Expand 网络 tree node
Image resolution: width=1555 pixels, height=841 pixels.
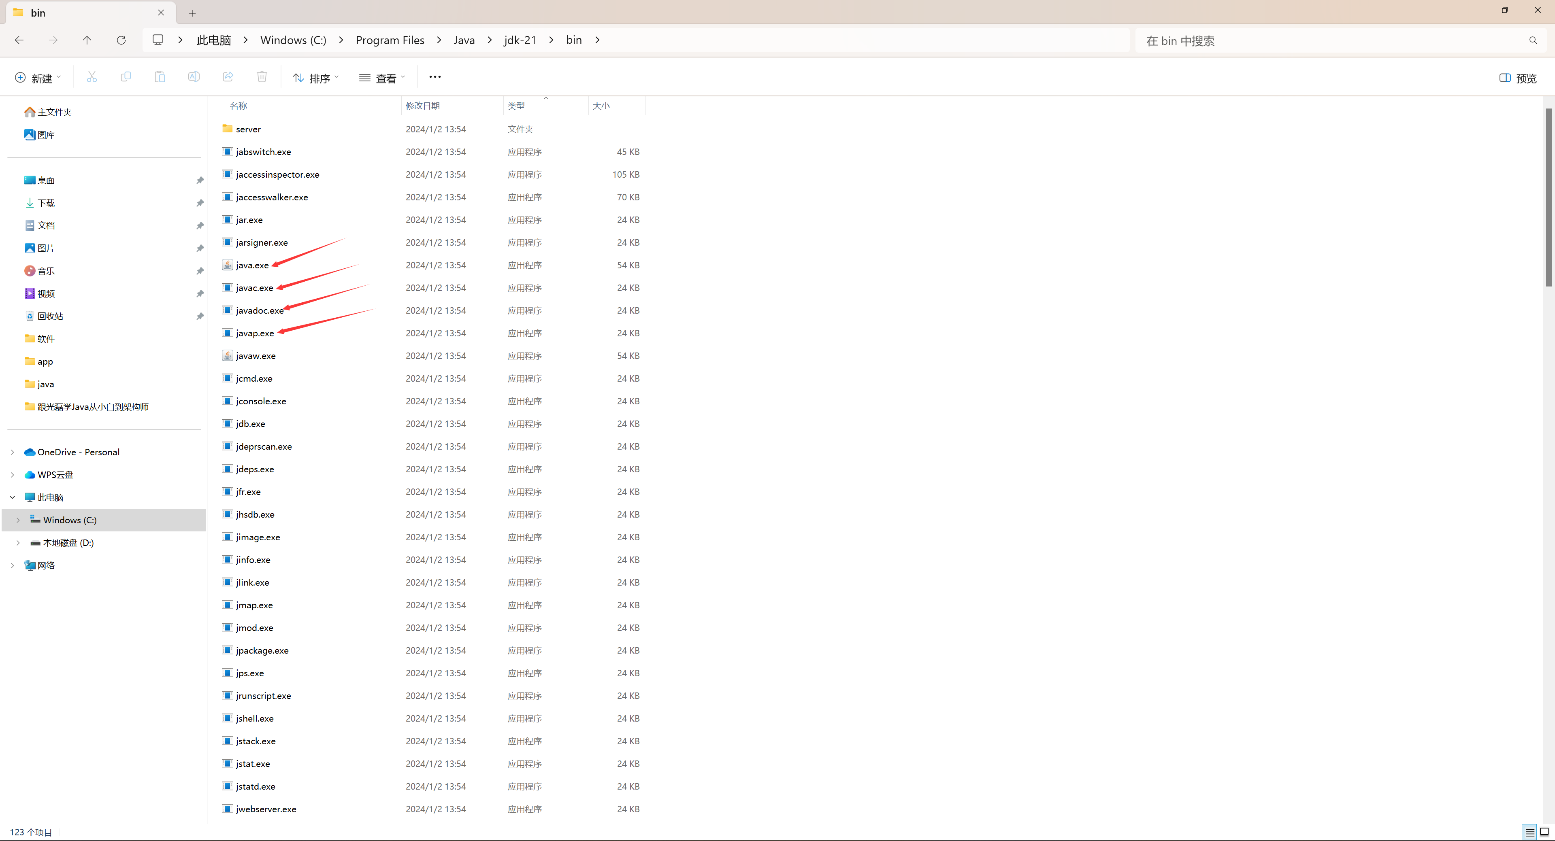[x=13, y=565]
